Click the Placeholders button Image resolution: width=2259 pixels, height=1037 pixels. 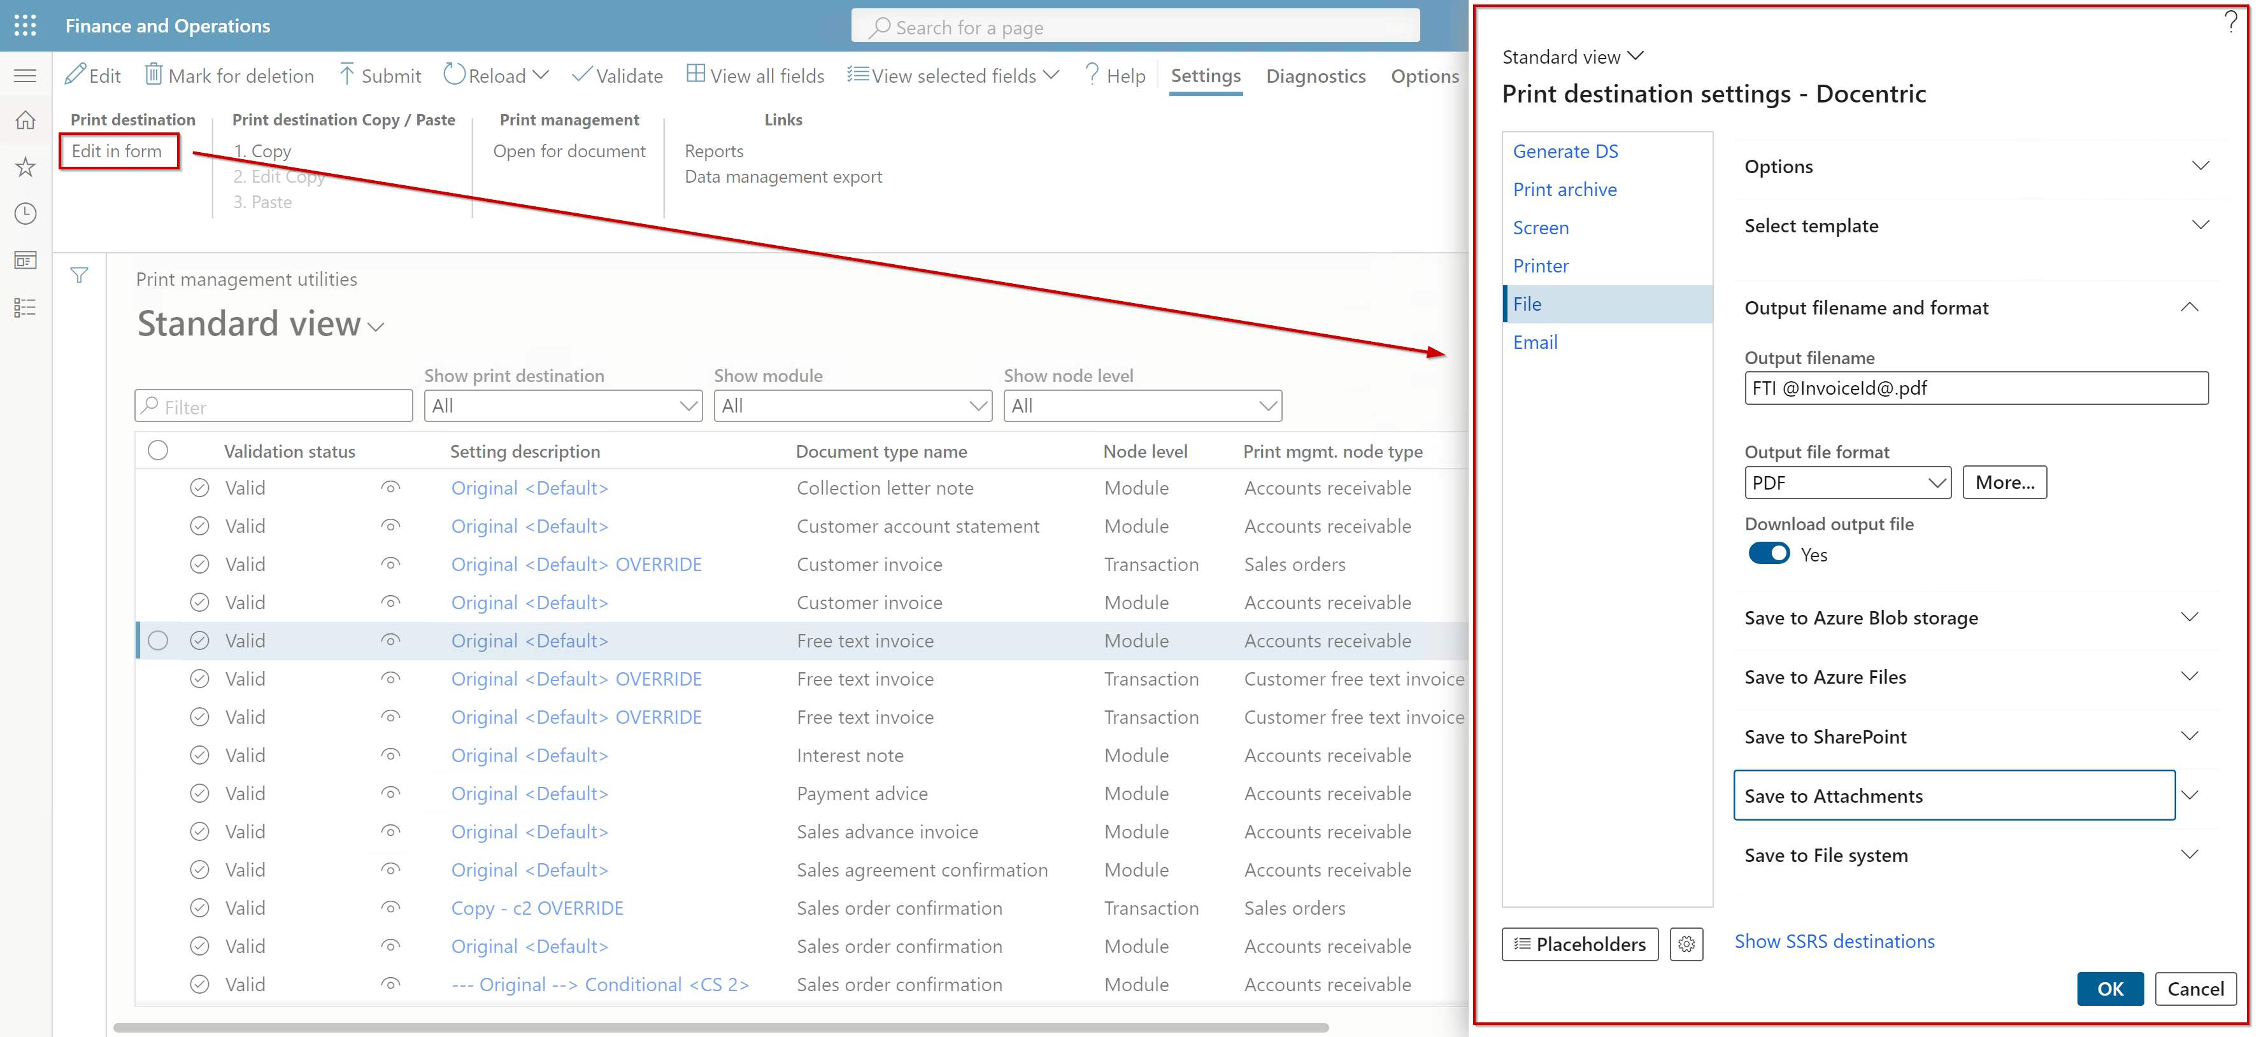point(1579,944)
